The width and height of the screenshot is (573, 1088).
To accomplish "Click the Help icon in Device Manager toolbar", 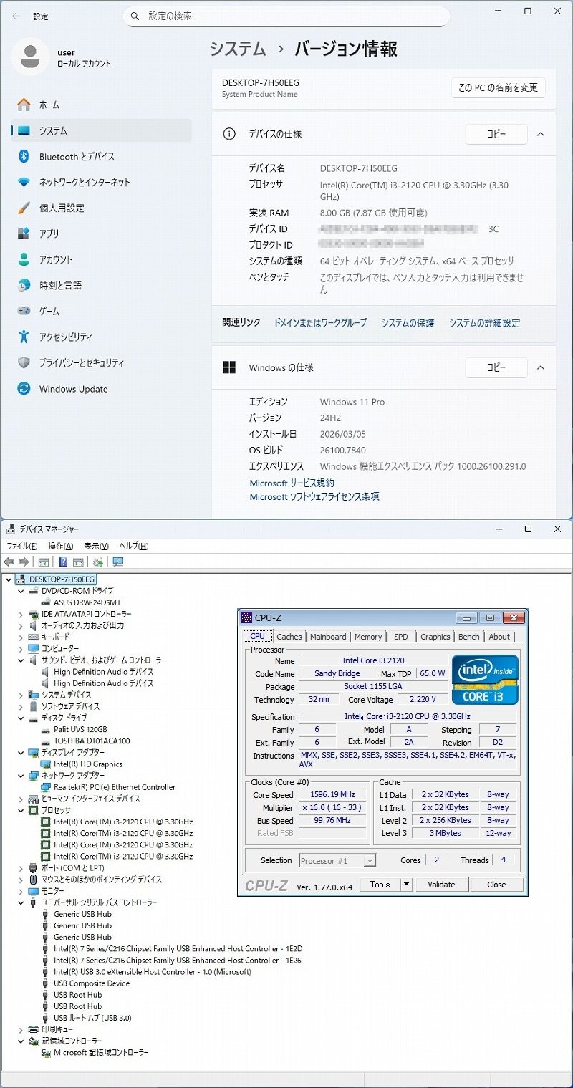I will click(x=63, y=562).
